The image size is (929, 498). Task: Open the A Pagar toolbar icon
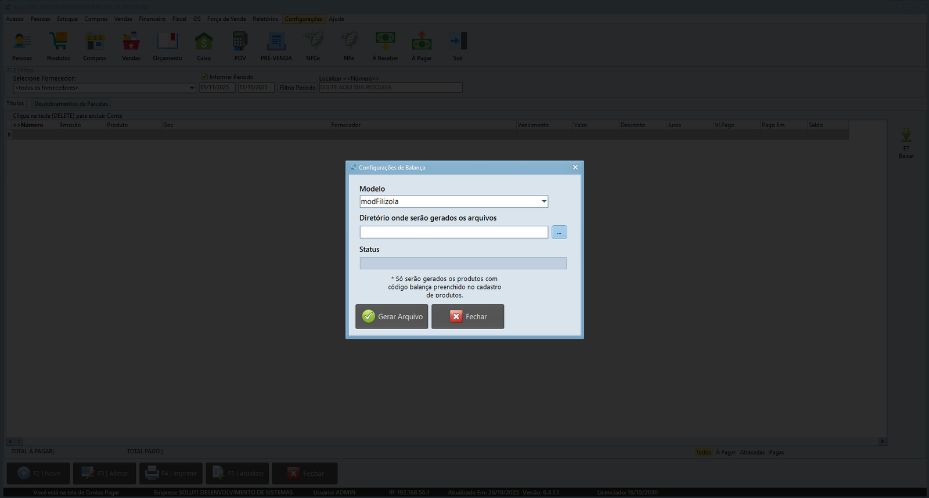point(422,42)
